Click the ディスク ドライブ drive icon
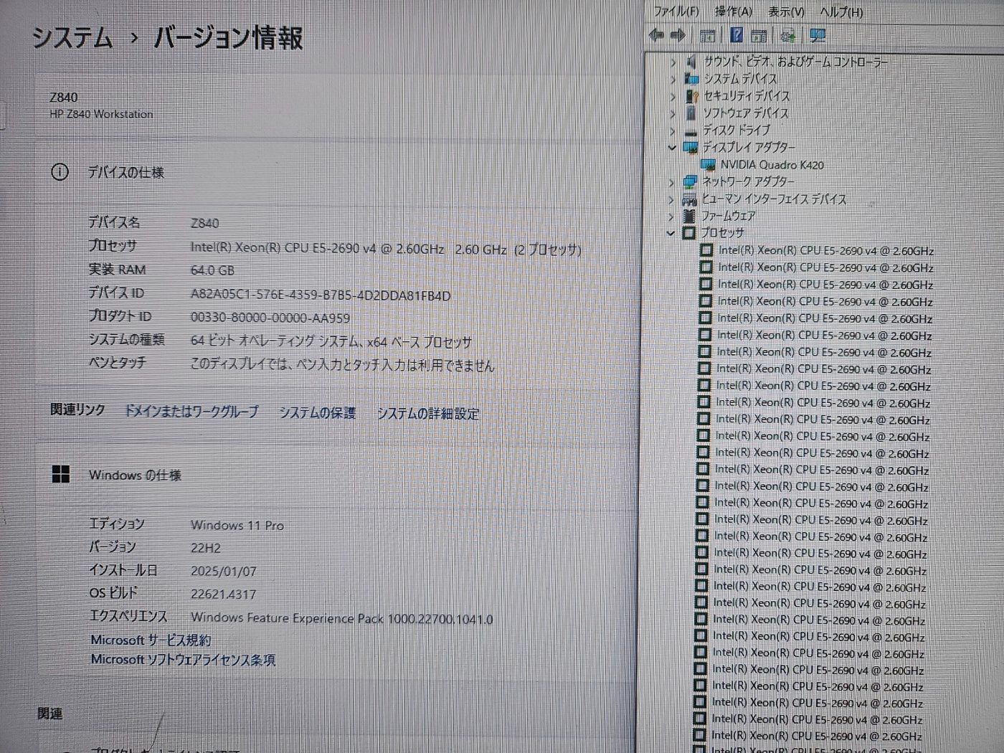The height and width of the screenshot is (753, 1004). point(691,131)
